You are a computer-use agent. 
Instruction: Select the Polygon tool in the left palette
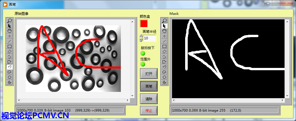[10, 62]
